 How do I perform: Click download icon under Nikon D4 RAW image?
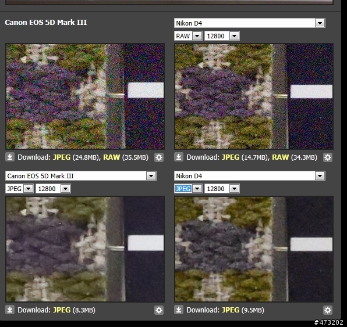click(179, 157)
